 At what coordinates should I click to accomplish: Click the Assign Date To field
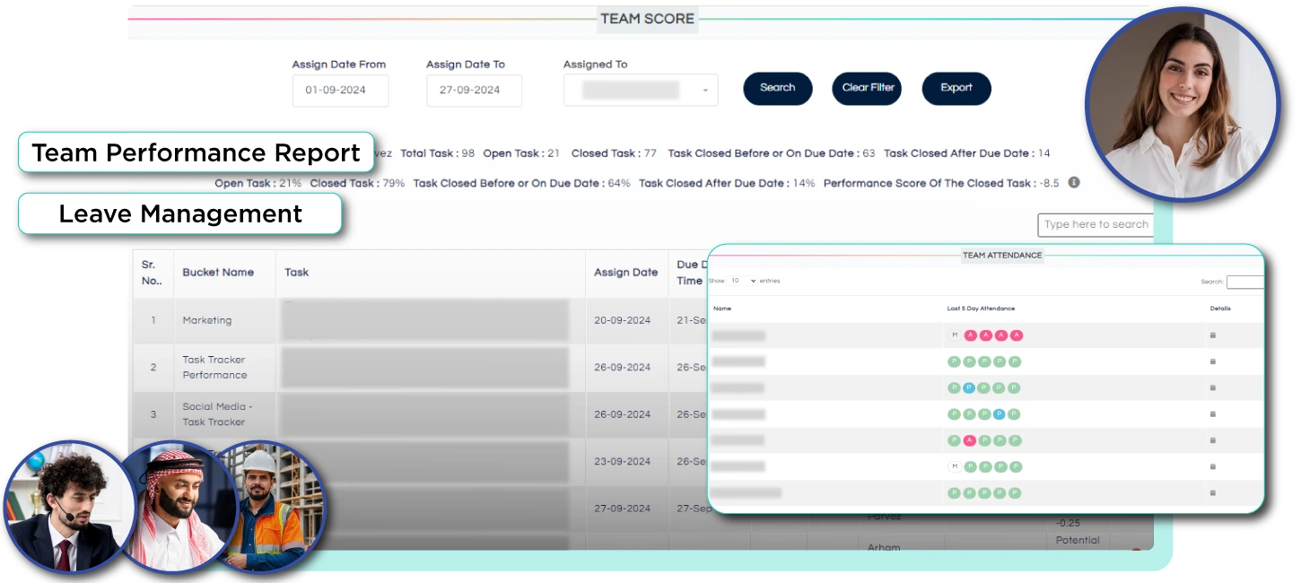coord(474,91)
